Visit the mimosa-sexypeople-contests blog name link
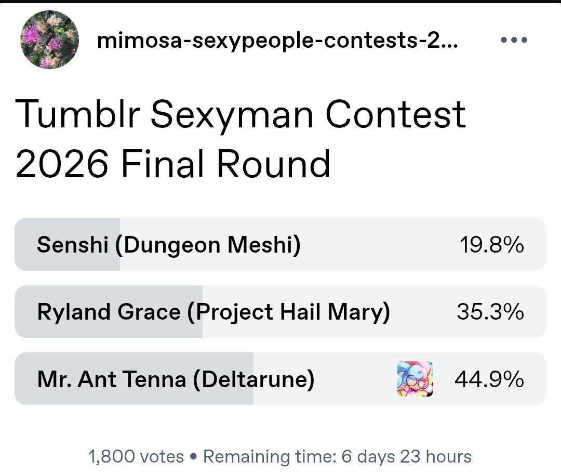This screenshot has height=474, width=561. point(277,41)
